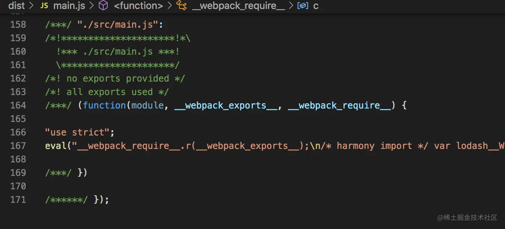Click "lodash__W" text at line 167 end
This screenshot has height=229, width=505.
coord(480,146)
